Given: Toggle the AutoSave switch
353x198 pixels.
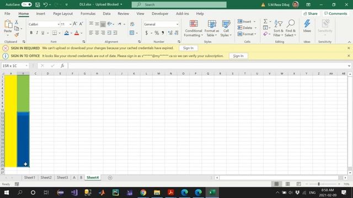Looking at the screenshot, I should click(26, 4).
